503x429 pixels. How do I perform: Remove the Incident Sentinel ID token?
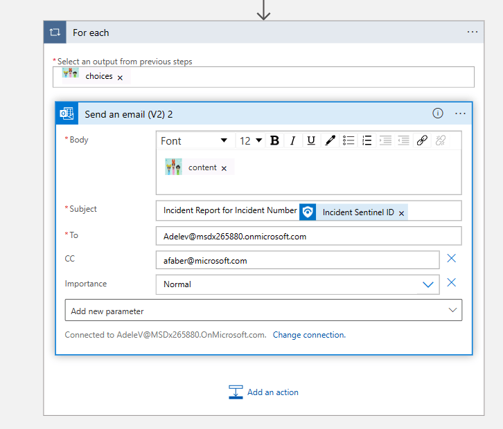402,213
